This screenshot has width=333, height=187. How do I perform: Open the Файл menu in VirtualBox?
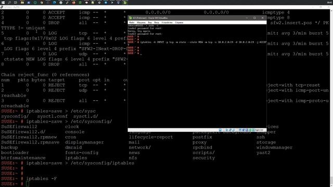pyautogui.click(x=132, y=22)
